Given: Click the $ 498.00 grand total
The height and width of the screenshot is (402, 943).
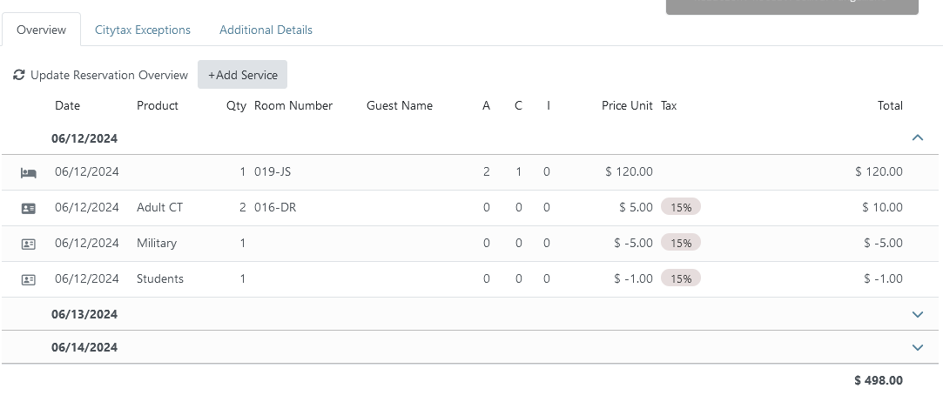Looking at the screenshot, I should point(879,380).
